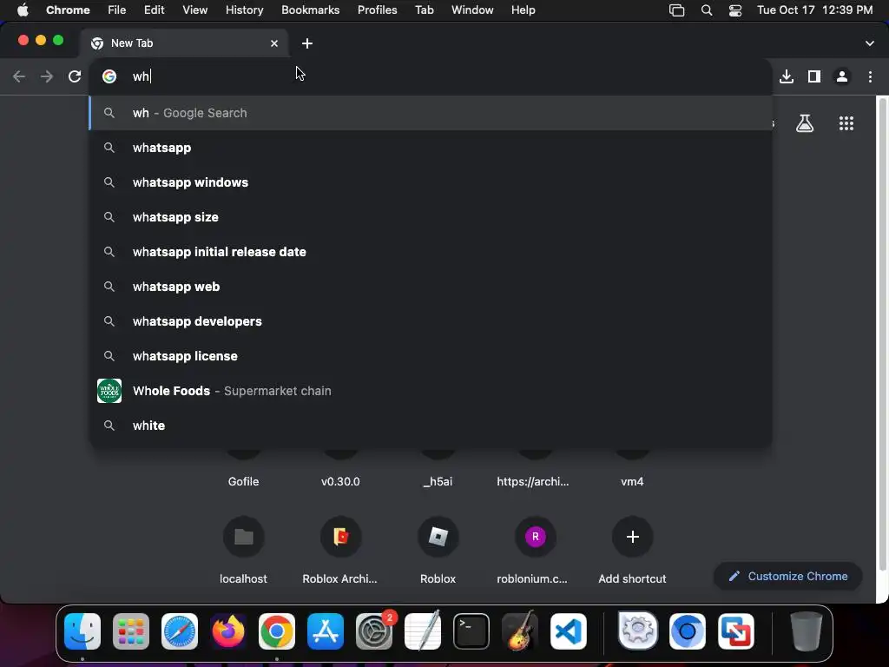Open the Search Labs flask icon
This screenshot has width=889, height=667.
coord(805,123)
